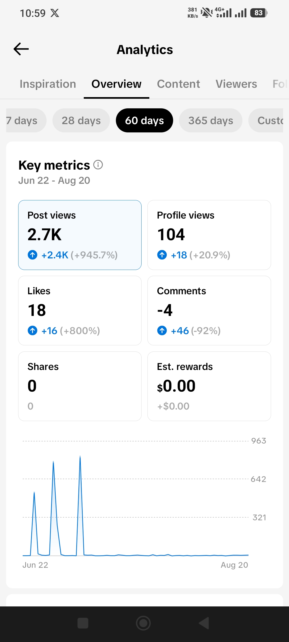Screen dimensions: 289x642
Task: Select the Comments metric card
Action: [209, 311]
